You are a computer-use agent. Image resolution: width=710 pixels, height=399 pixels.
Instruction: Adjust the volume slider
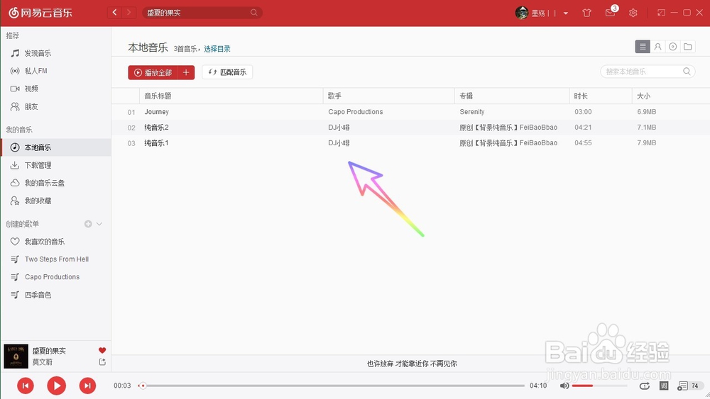click(x=599, y=386)
